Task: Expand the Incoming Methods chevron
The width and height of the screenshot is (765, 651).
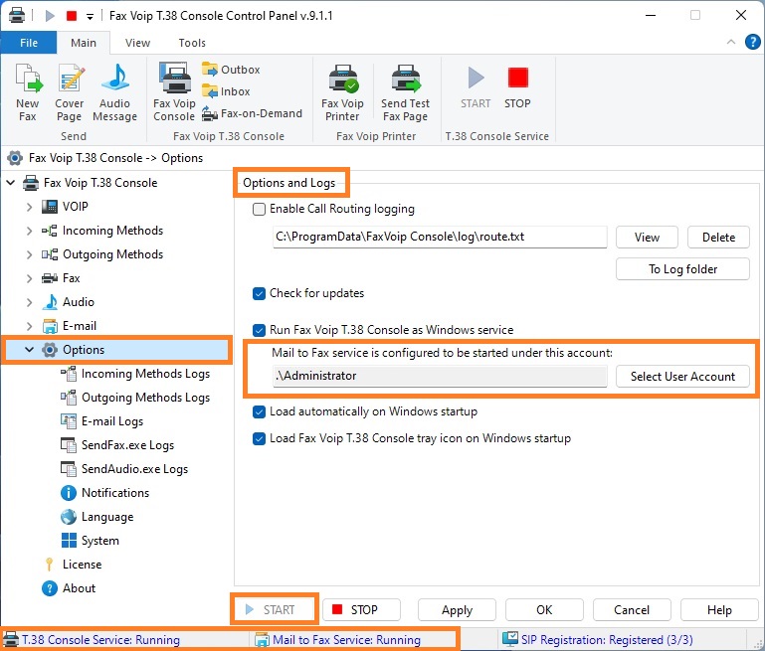Action: [x=29, y=231]
